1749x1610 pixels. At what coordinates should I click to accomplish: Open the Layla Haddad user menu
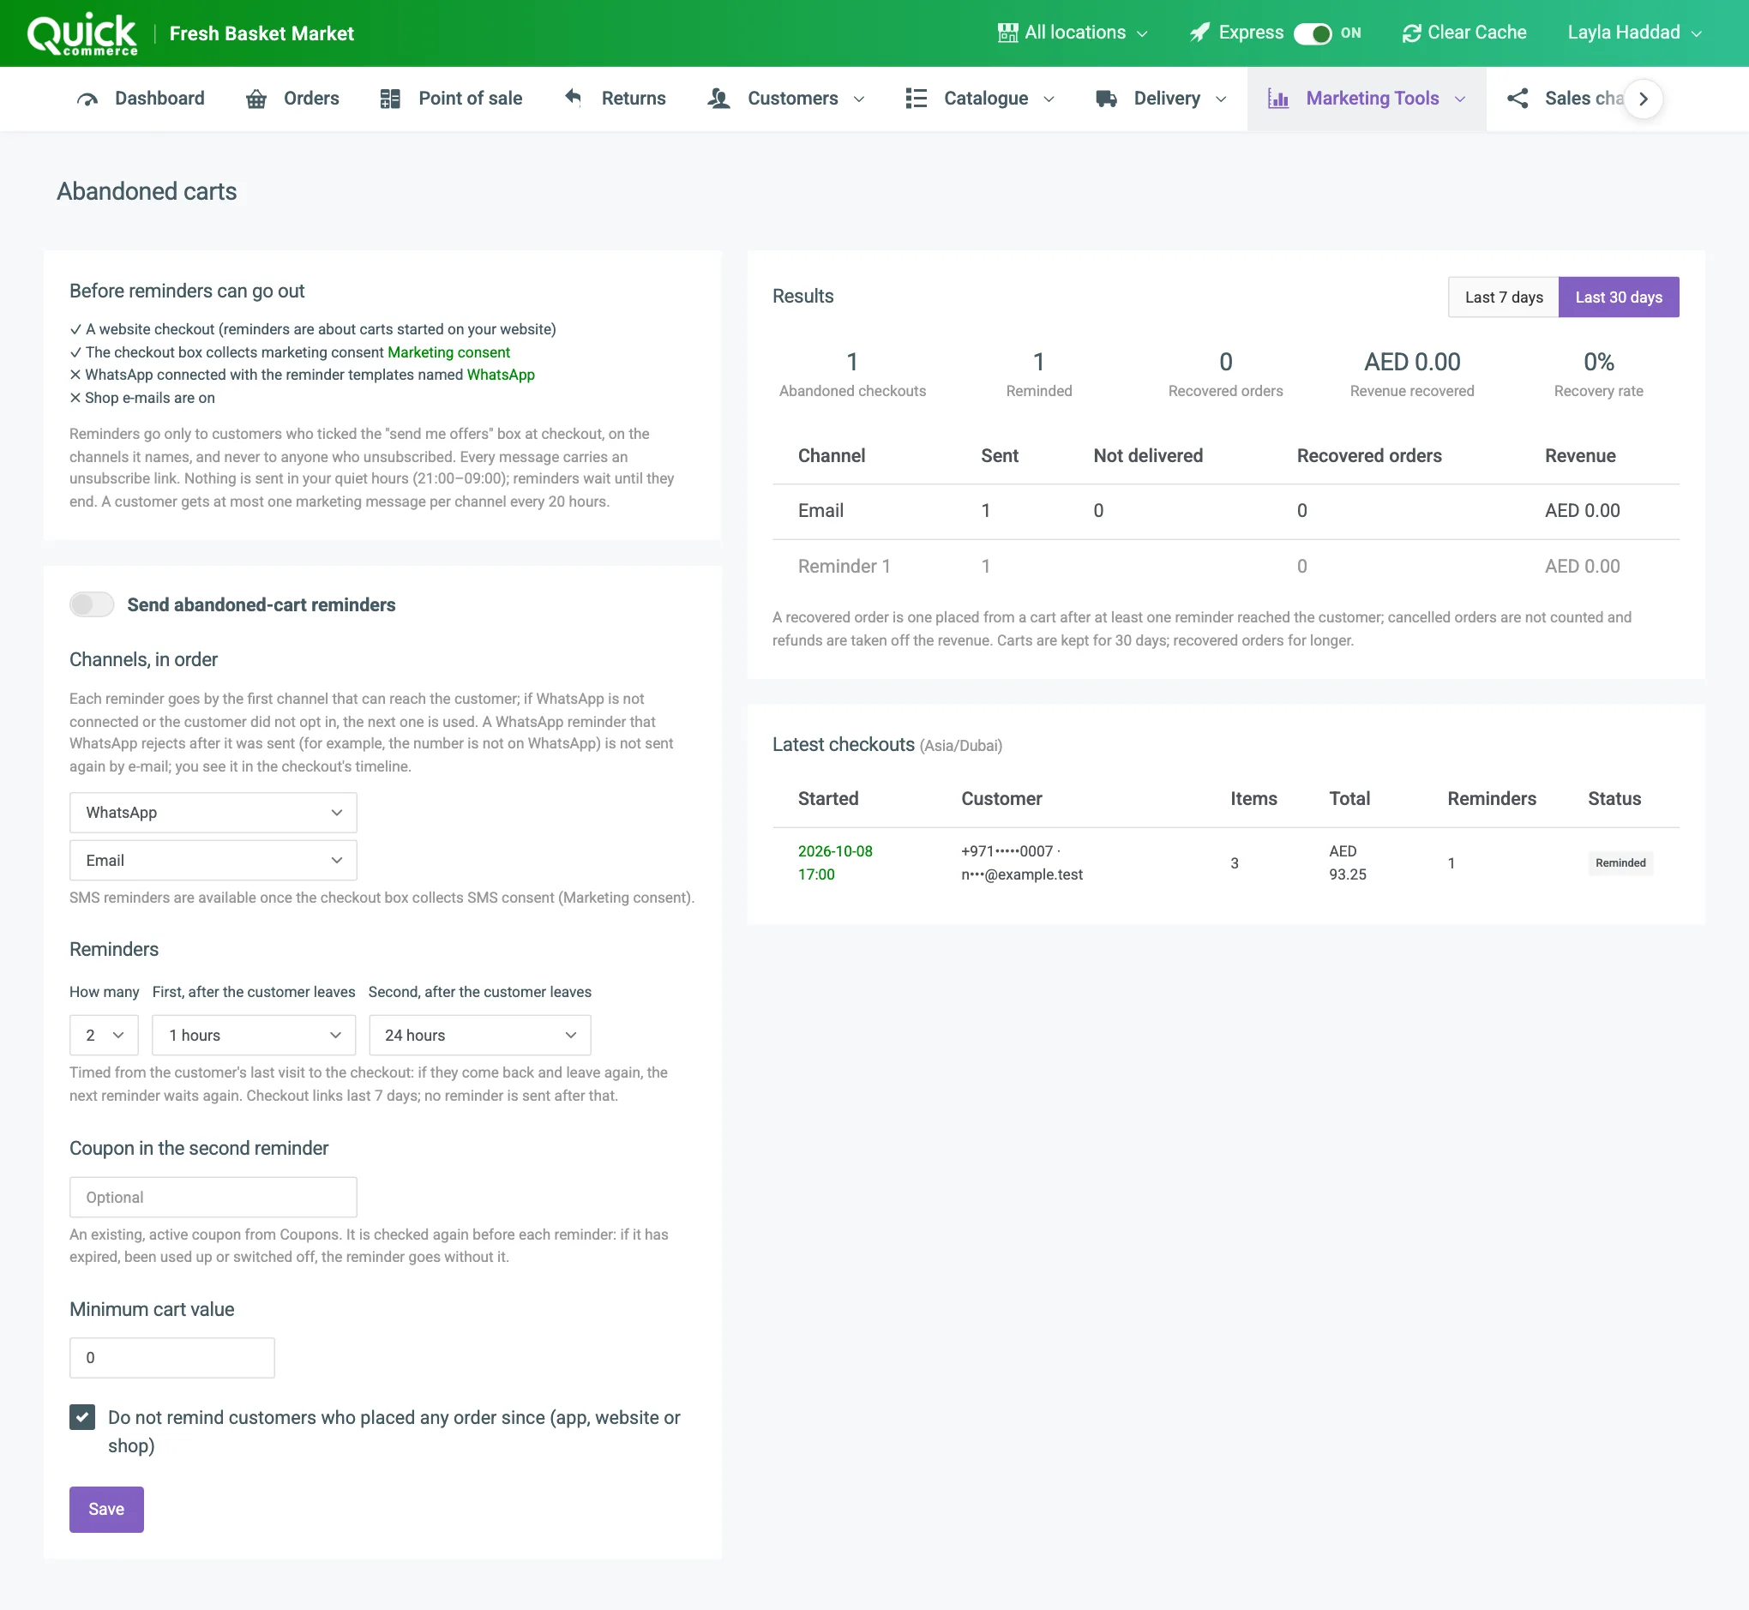pos(1634,33)
